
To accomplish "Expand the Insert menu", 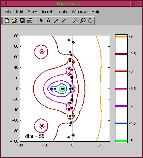I will (x=47, y=12).
